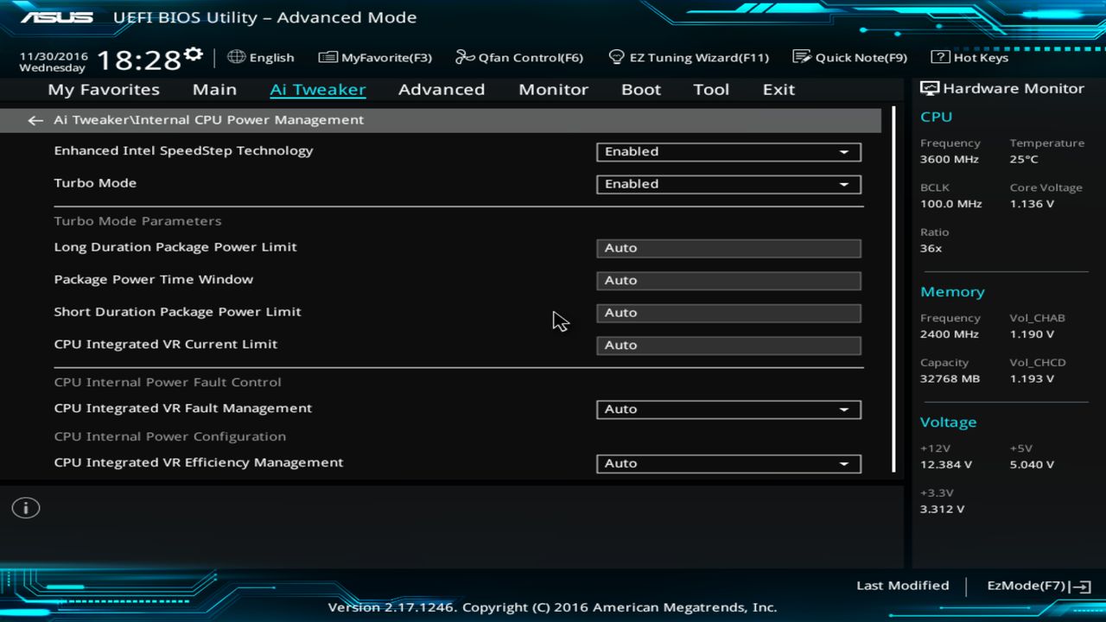This screenshot has width=1106, height=622.
Task: Open Qfan Control settings
Action: (x=518, y=57)
